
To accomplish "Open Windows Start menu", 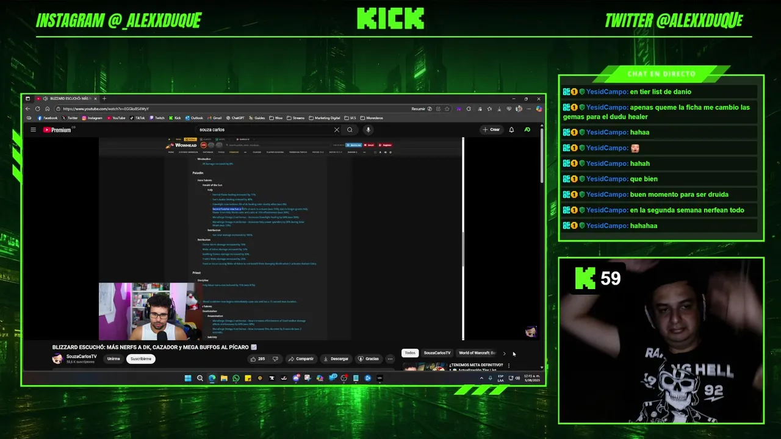I will coord(188,378).
